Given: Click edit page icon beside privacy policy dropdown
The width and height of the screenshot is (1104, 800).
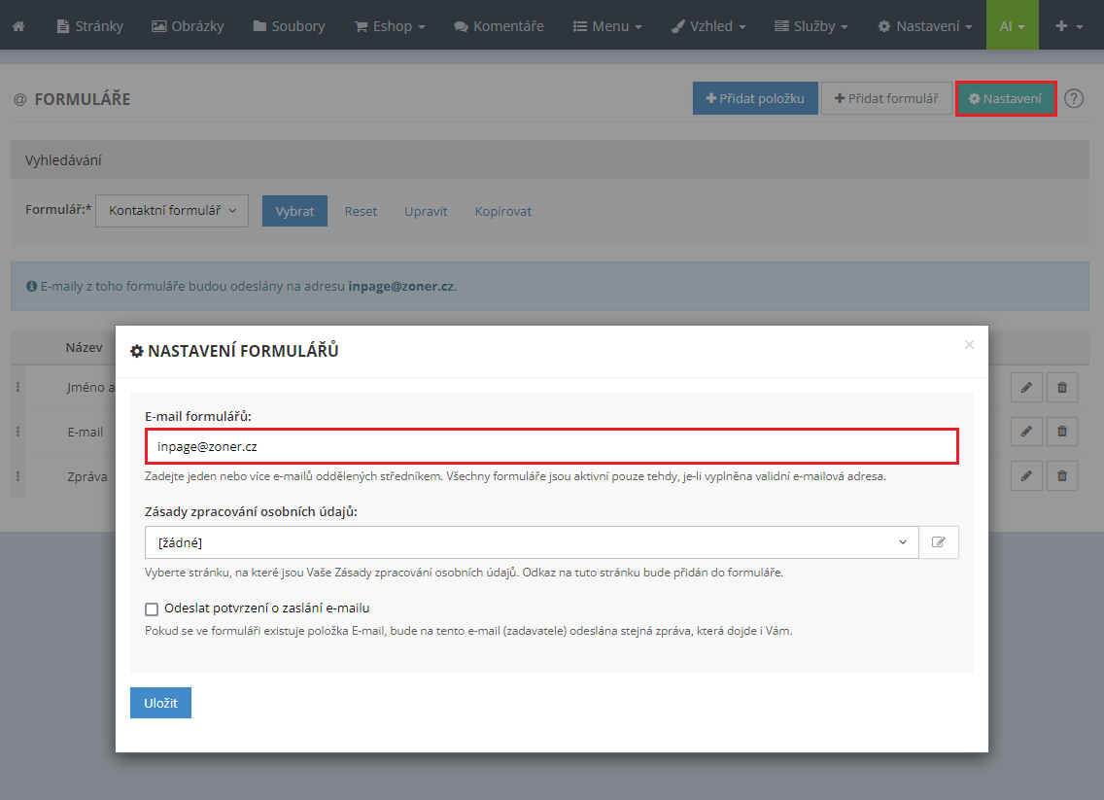Looking at the screenshot, I should point(938,542).
